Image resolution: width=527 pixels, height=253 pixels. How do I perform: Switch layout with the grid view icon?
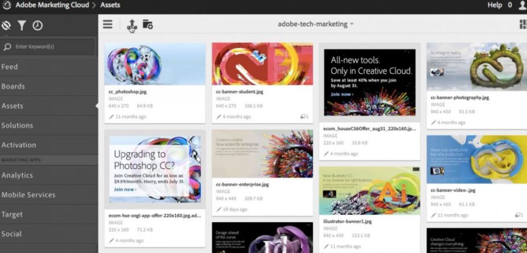tap(522, 24)
